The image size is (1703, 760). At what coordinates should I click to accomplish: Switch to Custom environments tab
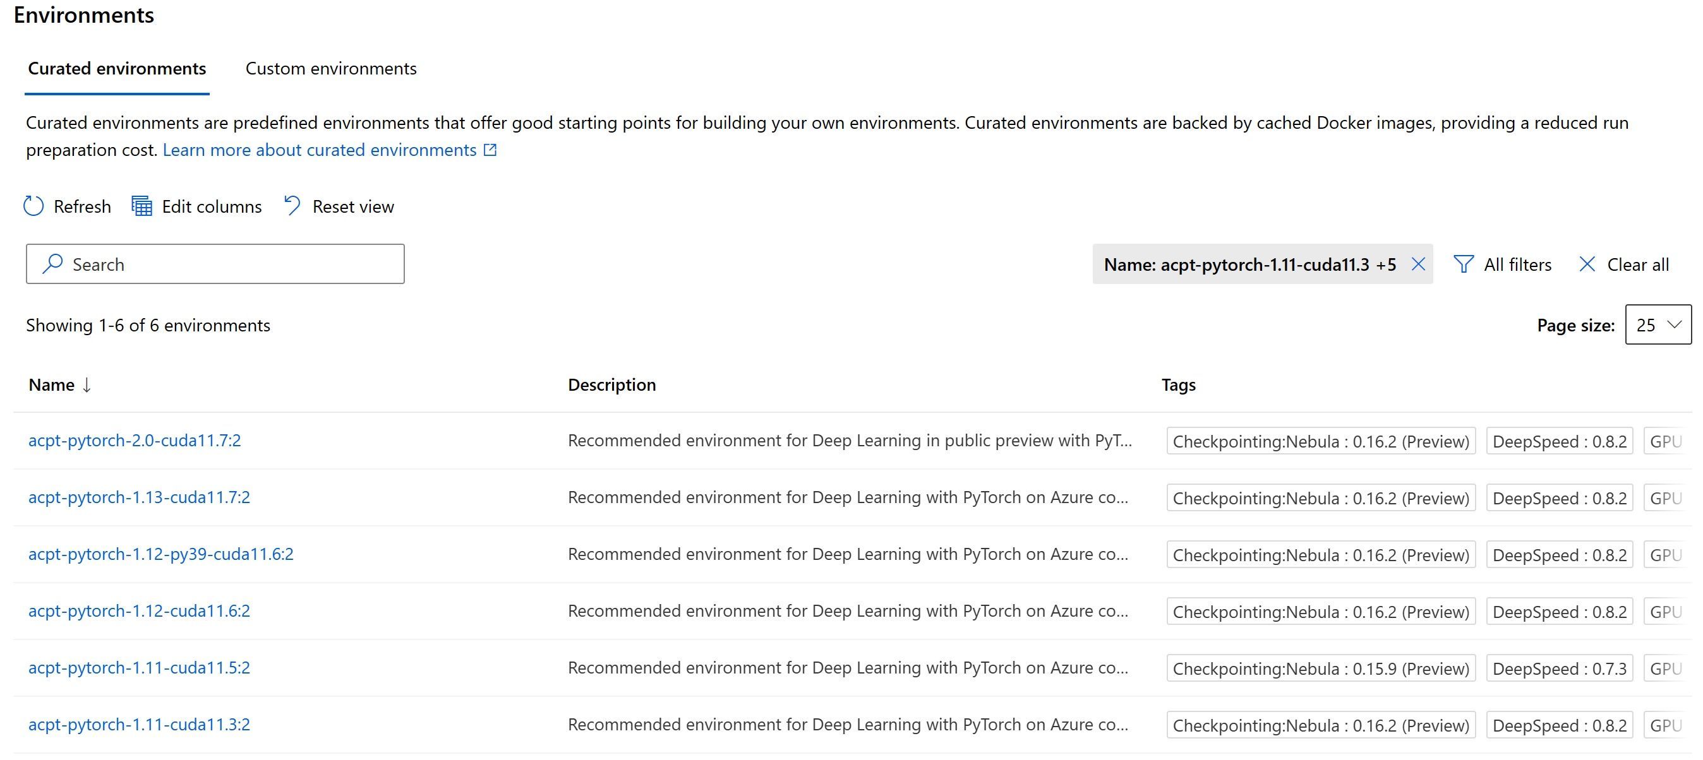[330, 69]
